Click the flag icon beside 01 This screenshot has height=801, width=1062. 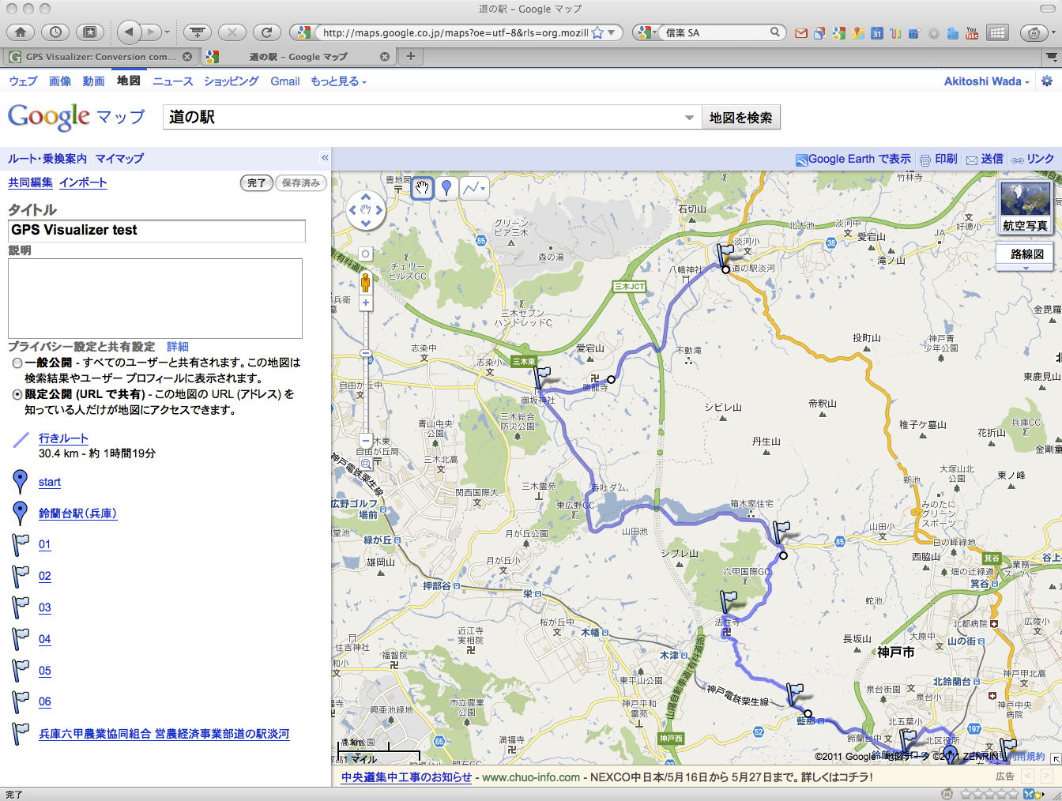coord(21,545)
